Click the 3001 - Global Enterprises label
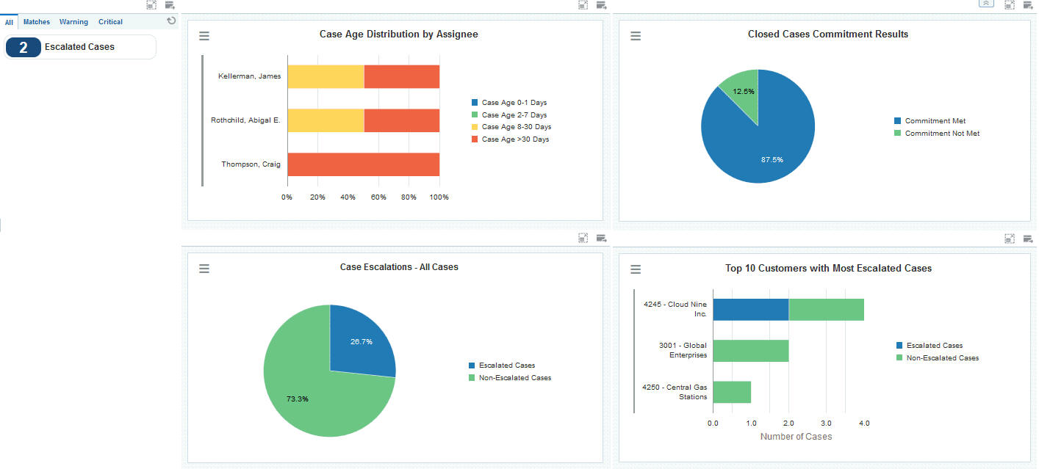The width and height of the screenshot is (1039, 469). pyautogui.click(x=683, y=350)
